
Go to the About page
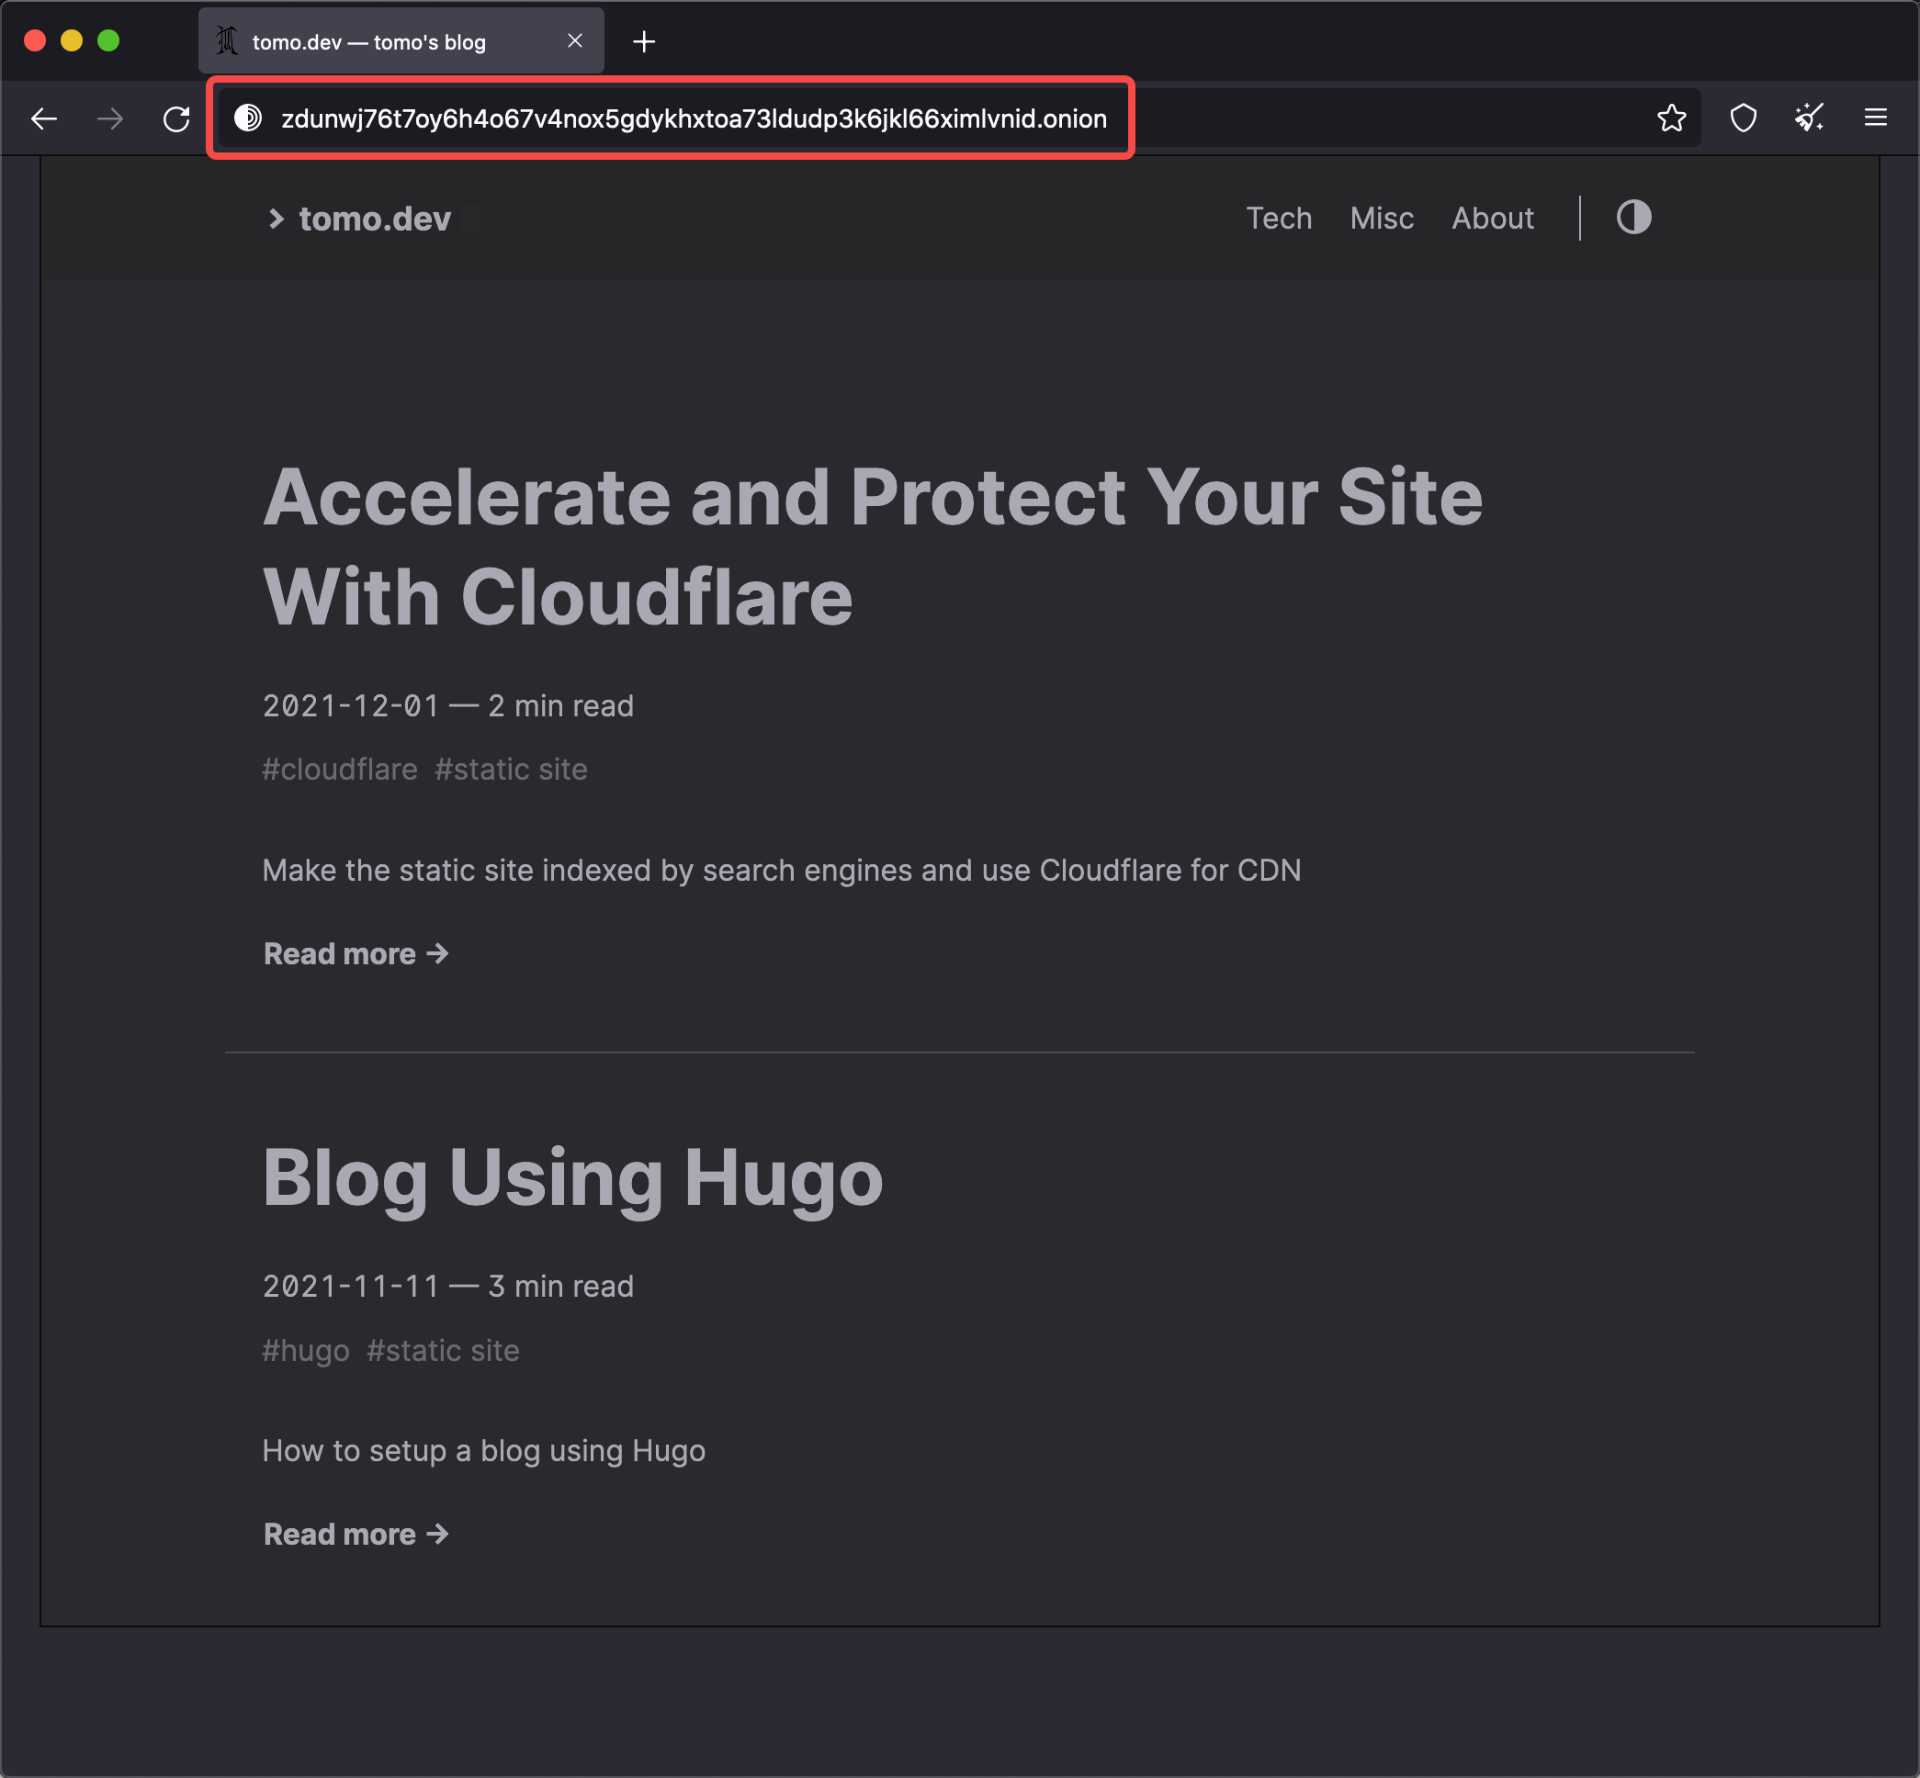[1492, 219]
